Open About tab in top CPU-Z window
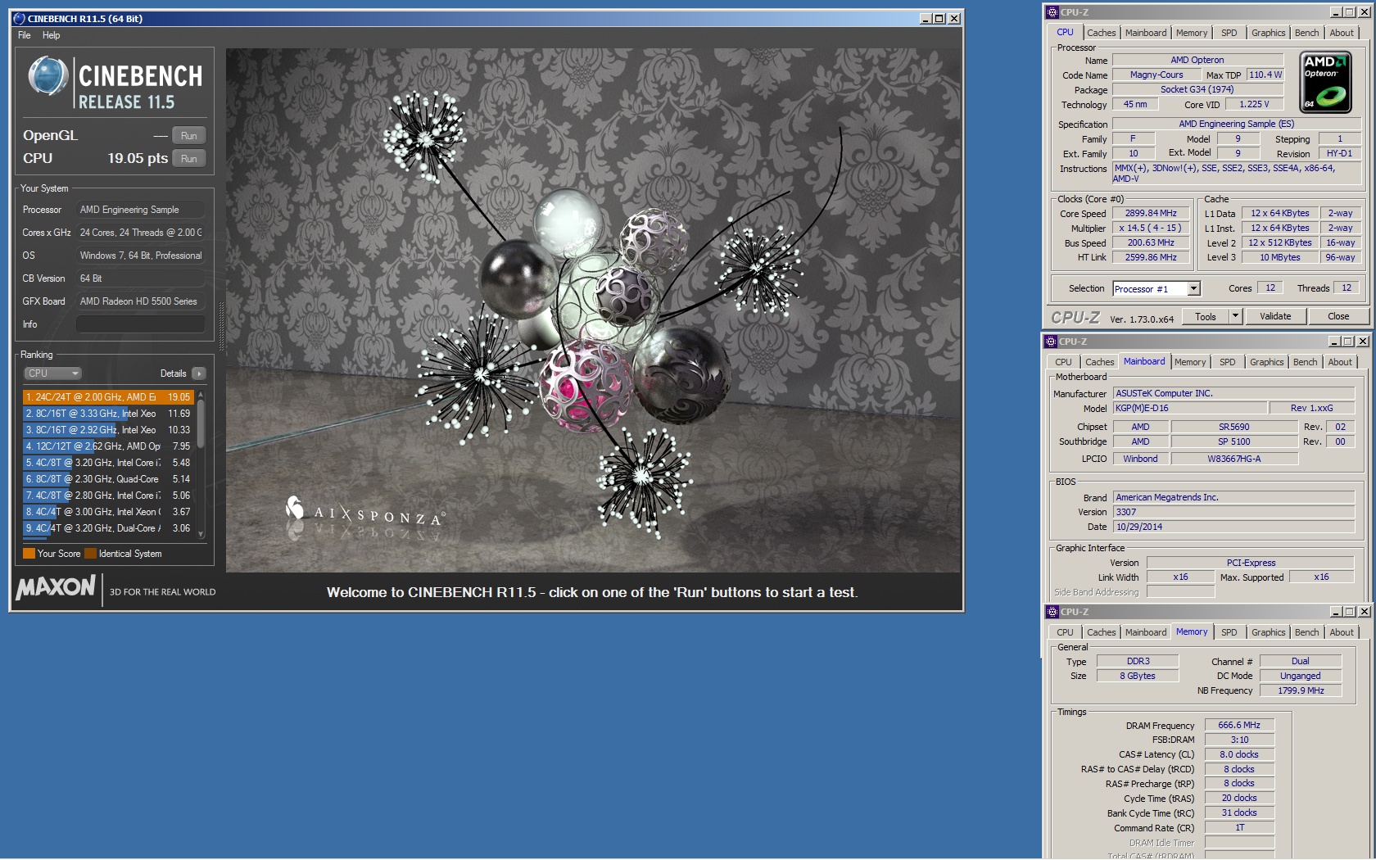Viewport: 1376px width, 860px height. pos(1341,33)
